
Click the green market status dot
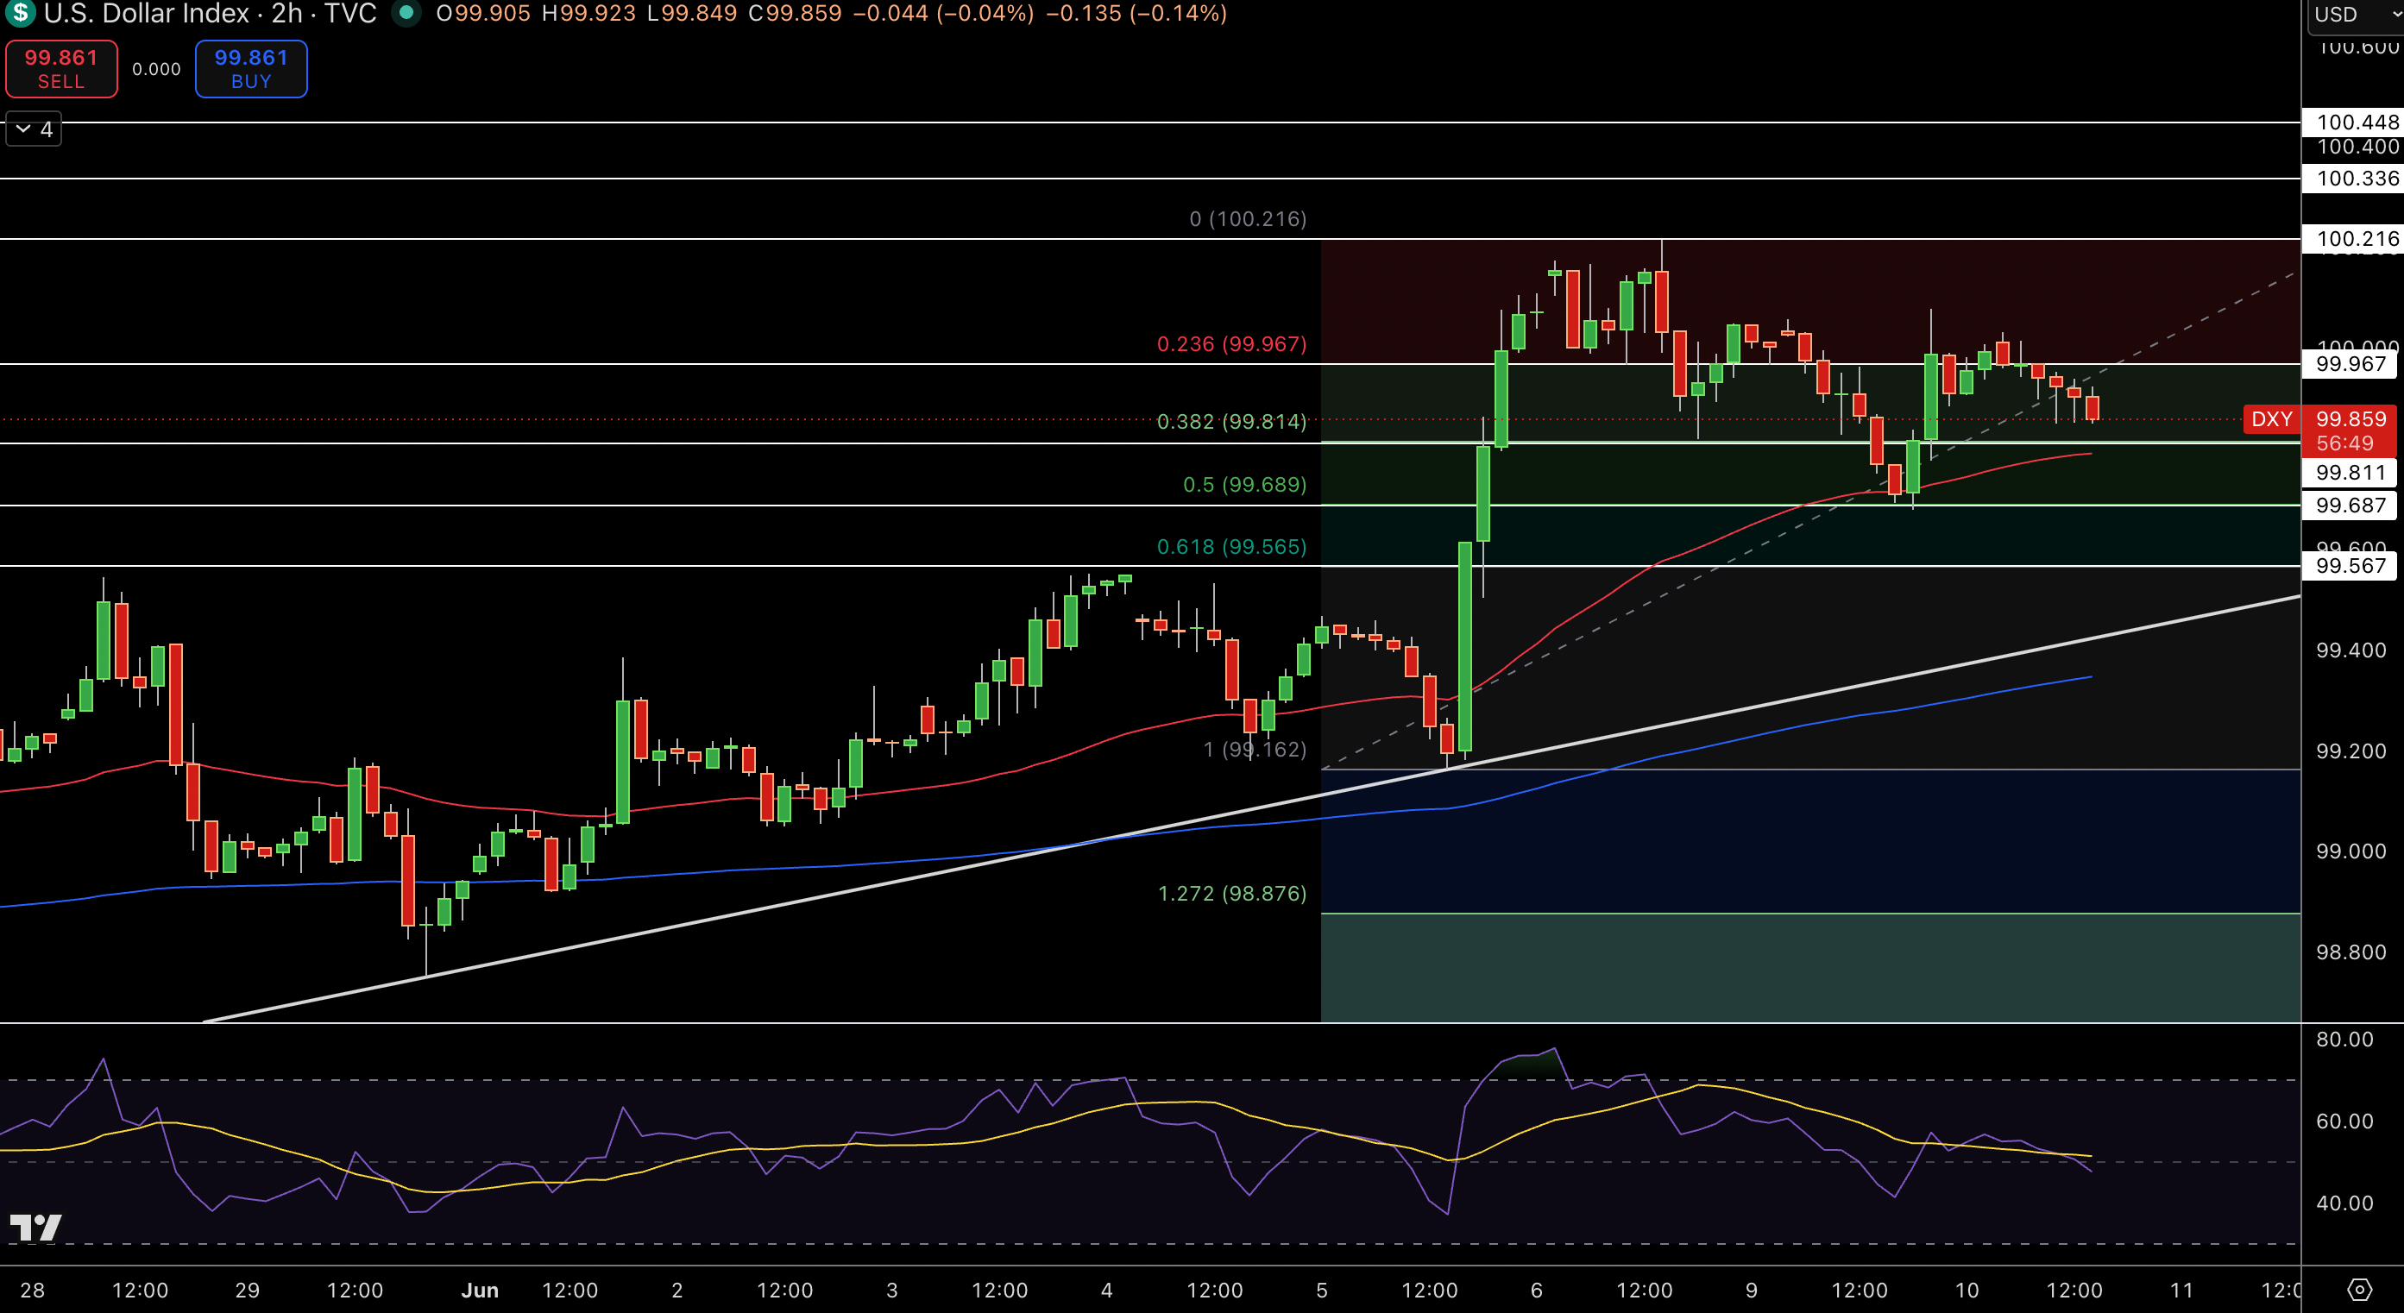click(406, 13)
